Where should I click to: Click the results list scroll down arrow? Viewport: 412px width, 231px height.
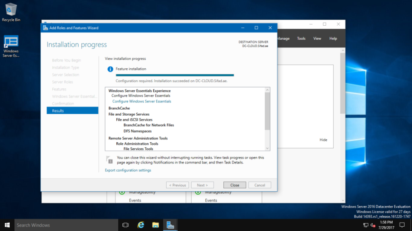tap(267, 148)
